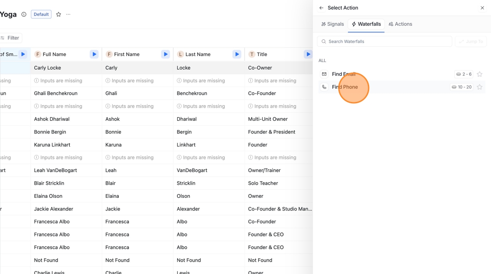Click the Multi-Unit Owner title cell
This screenshot has height=274, width=491.
pyautogui.click(x=279, y=119)
